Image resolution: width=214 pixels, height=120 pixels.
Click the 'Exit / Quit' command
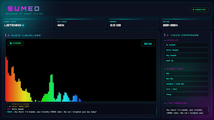tap(186, 89)
